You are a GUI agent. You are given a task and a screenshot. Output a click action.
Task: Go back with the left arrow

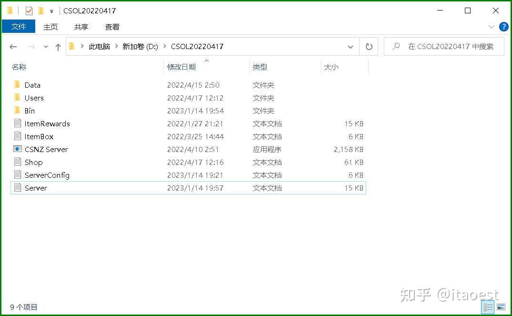click(13, 47)
